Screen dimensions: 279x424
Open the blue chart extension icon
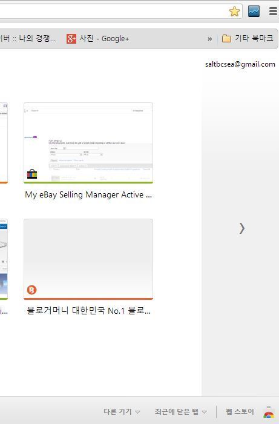(254, 12)
